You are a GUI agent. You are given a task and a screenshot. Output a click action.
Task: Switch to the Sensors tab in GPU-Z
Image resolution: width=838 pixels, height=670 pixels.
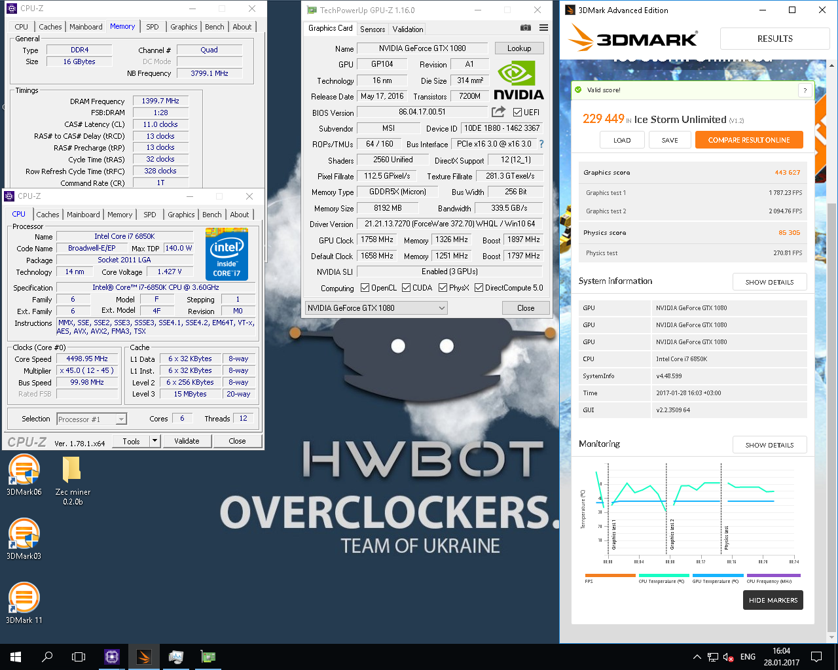tap(373, 29)
